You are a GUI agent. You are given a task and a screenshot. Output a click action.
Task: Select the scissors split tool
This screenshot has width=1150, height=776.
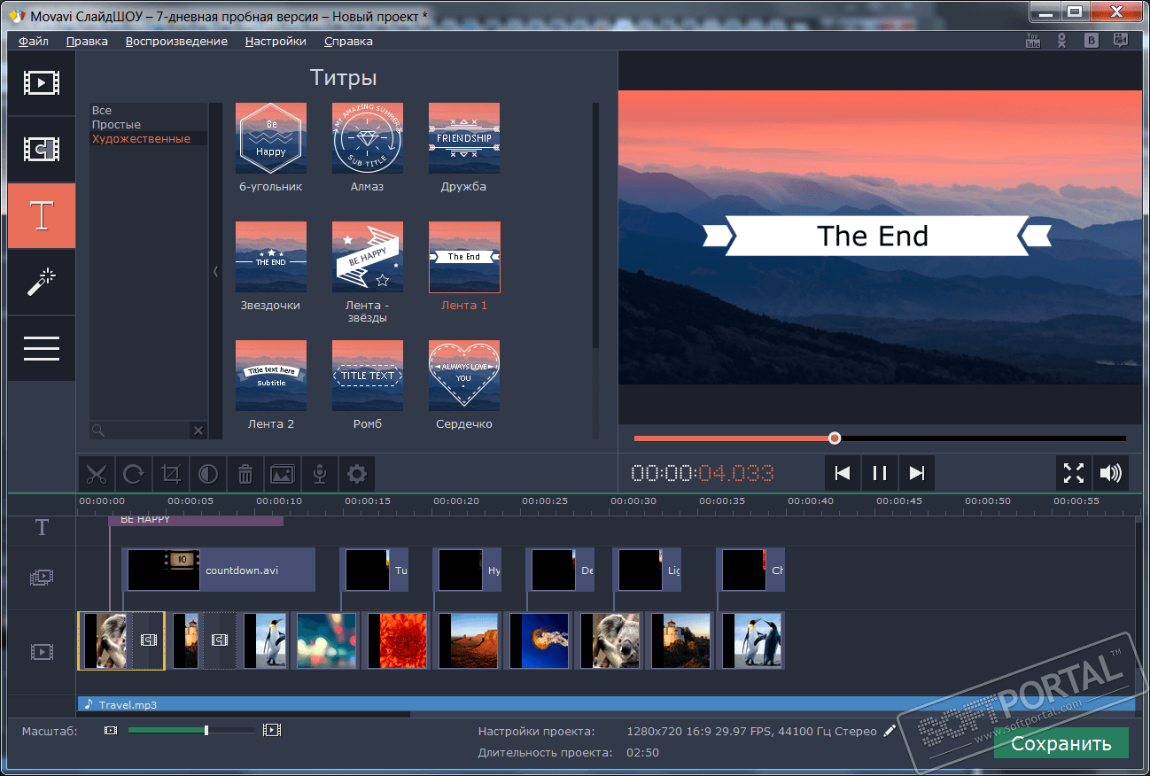coord(97,474)
